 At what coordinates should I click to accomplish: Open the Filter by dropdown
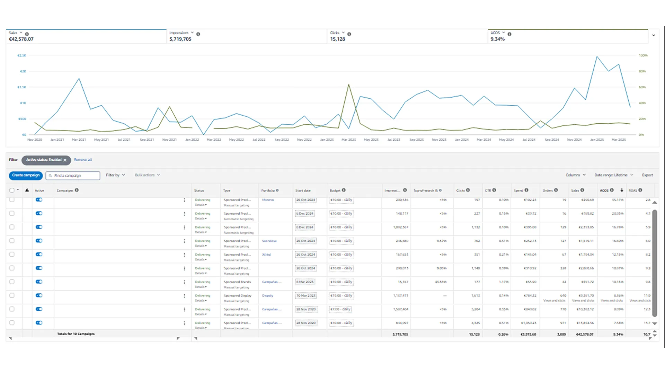pyautogui.click(x=115, y=175)
